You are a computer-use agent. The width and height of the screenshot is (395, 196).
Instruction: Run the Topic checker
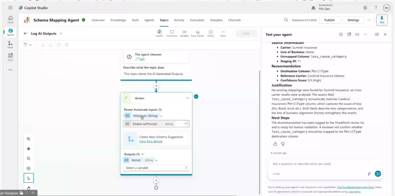pos(197,33)
